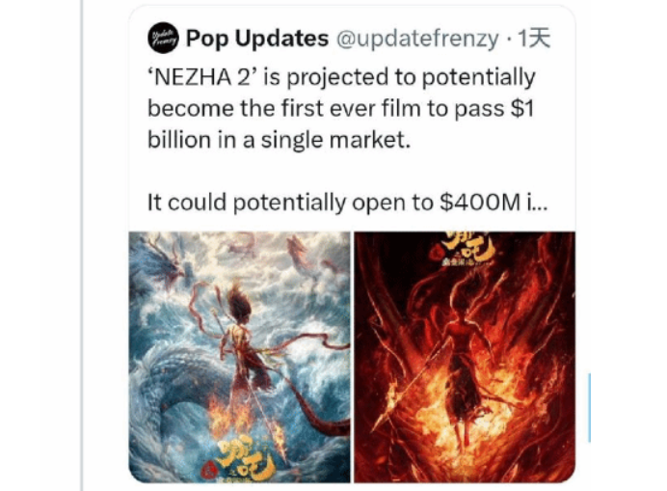
Task: Click the 1天 timestamp of the post
Action: 534,39
